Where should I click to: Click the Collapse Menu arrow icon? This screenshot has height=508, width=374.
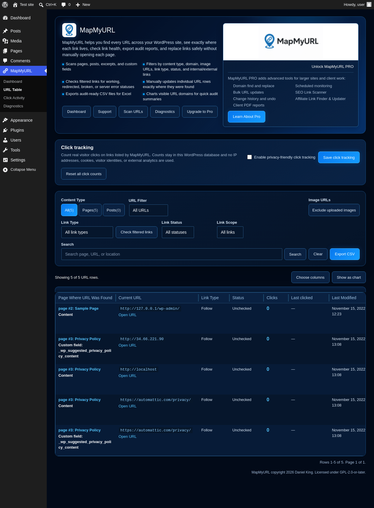(x=5, y=170)
